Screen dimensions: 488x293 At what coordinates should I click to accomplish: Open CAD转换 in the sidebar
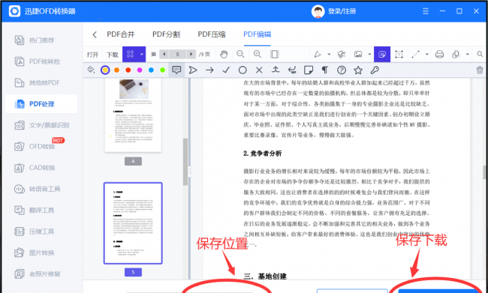(x=41, y=168)
